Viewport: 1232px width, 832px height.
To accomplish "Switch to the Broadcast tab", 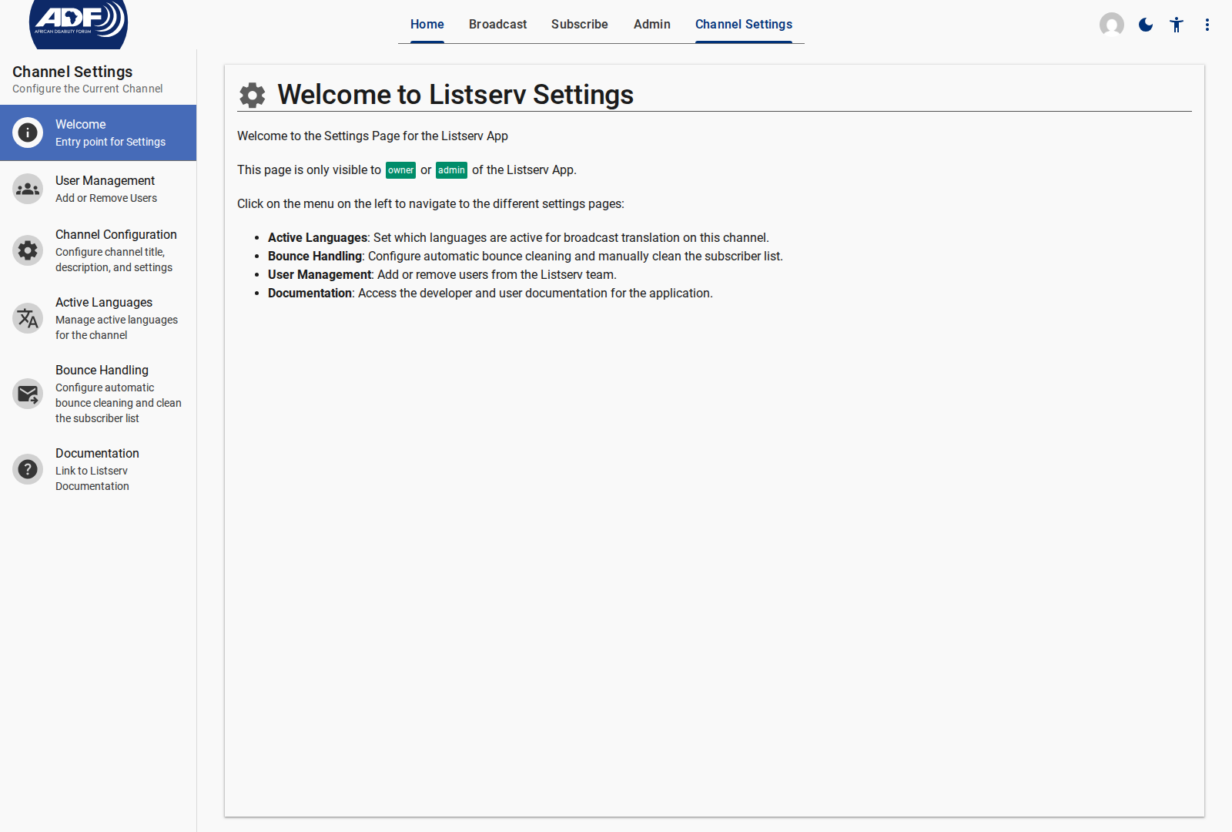I will point(498,25).
